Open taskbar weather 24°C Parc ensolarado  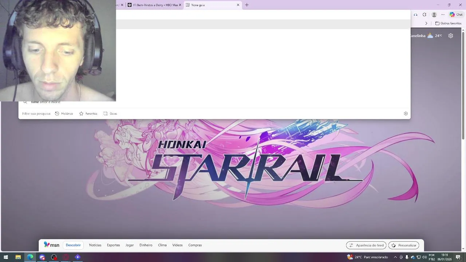coord(368,257)
